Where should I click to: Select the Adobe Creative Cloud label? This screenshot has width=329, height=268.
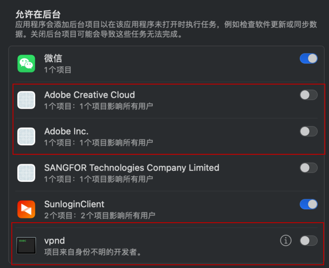(x=90, y=95)
